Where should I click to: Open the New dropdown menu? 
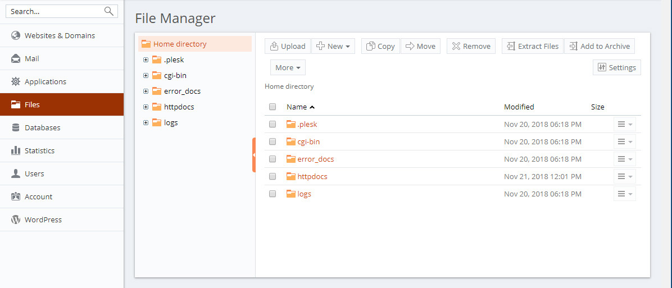[x=333, y=46]
